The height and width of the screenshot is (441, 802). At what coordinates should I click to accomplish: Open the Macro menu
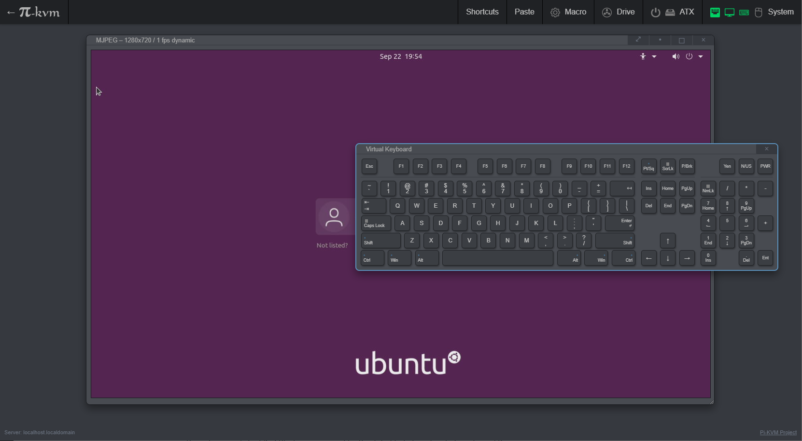click(x=568, y=12)
